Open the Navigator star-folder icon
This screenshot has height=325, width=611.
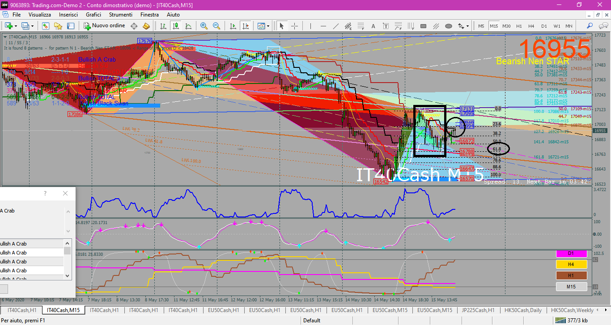58,26
